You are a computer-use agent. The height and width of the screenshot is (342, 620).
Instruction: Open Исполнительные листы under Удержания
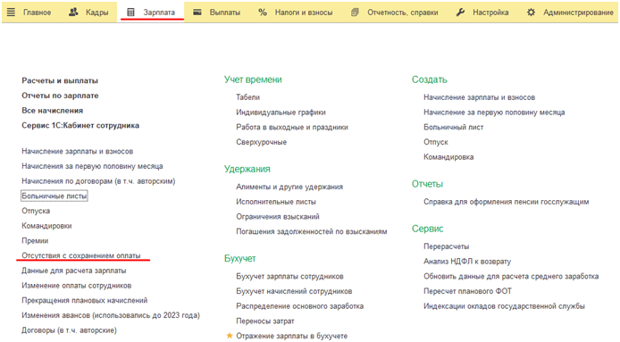click(x=276, y=202)
